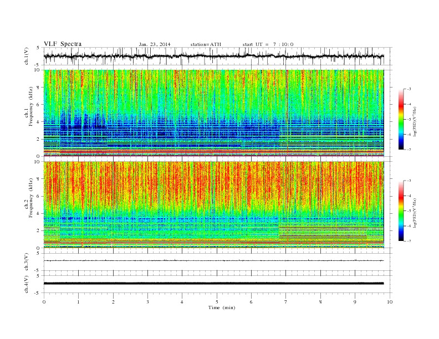The width and height of the screenshot is (439, 339).
Task: Click the "ch.4(V)" axis label
Action: (x=27, y=284)
